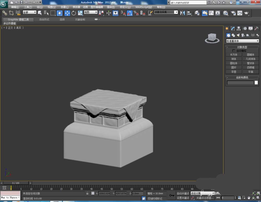The height and width of the screenshot is (202, 261).
Task: Open the Modify panel tab icon
Action: [233, 28]
